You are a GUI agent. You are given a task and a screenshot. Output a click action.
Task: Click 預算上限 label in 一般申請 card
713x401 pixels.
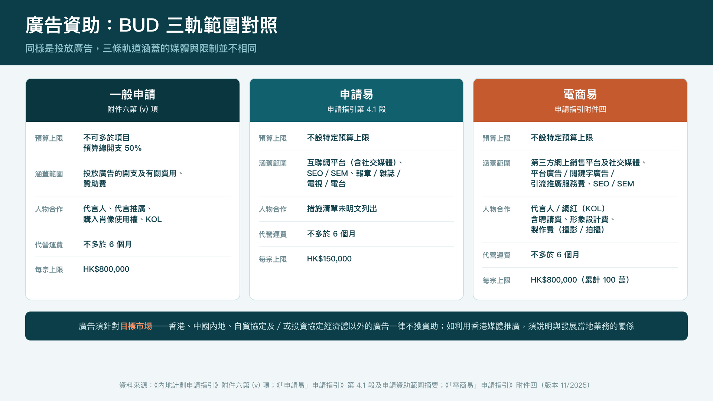(x=49, y=138)
